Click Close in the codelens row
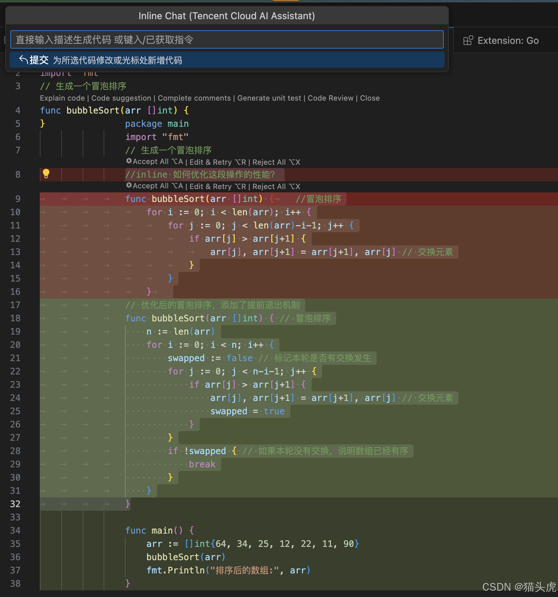558x597 pixels. (370, 98)
